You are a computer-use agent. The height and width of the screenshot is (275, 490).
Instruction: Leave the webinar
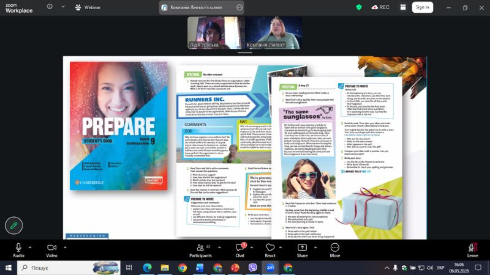(472, 251)
